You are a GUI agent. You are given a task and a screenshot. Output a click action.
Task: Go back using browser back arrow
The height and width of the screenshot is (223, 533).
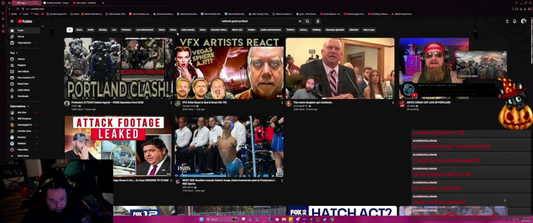point(9,9)
